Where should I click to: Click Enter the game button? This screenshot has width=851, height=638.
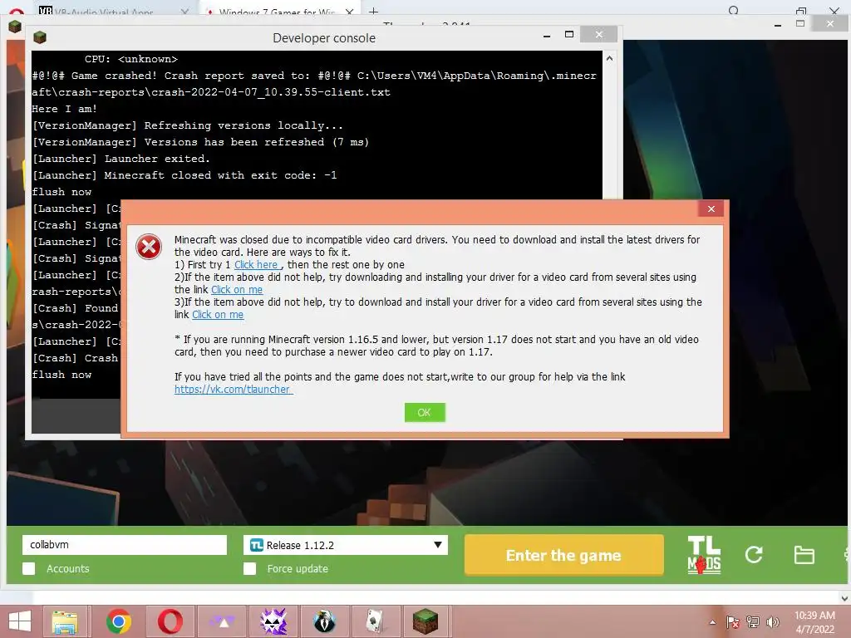pyautogui.click(x=564, y=555)
